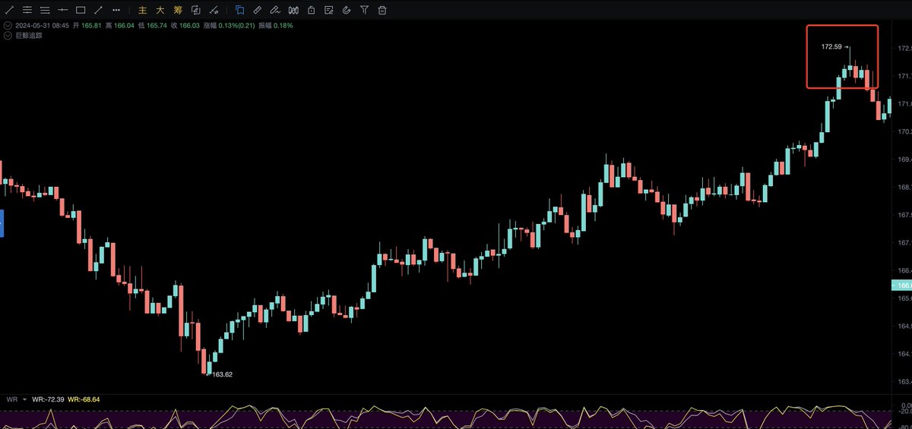Screen dimensions: 912x429
Task: Click the funnel filter icon
Action: point(364,11)
